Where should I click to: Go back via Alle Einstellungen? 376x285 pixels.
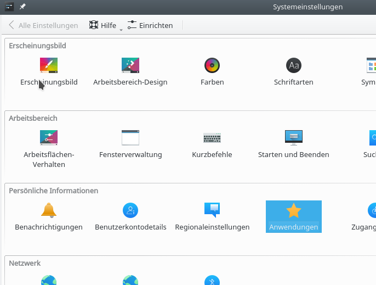click(x=43, y=25)
